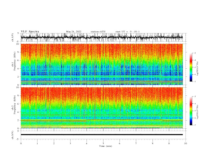Click the "-5" tick on ch.2 colorbar
209x161 pixels.
pyautogui.click(x=195, y=111)
